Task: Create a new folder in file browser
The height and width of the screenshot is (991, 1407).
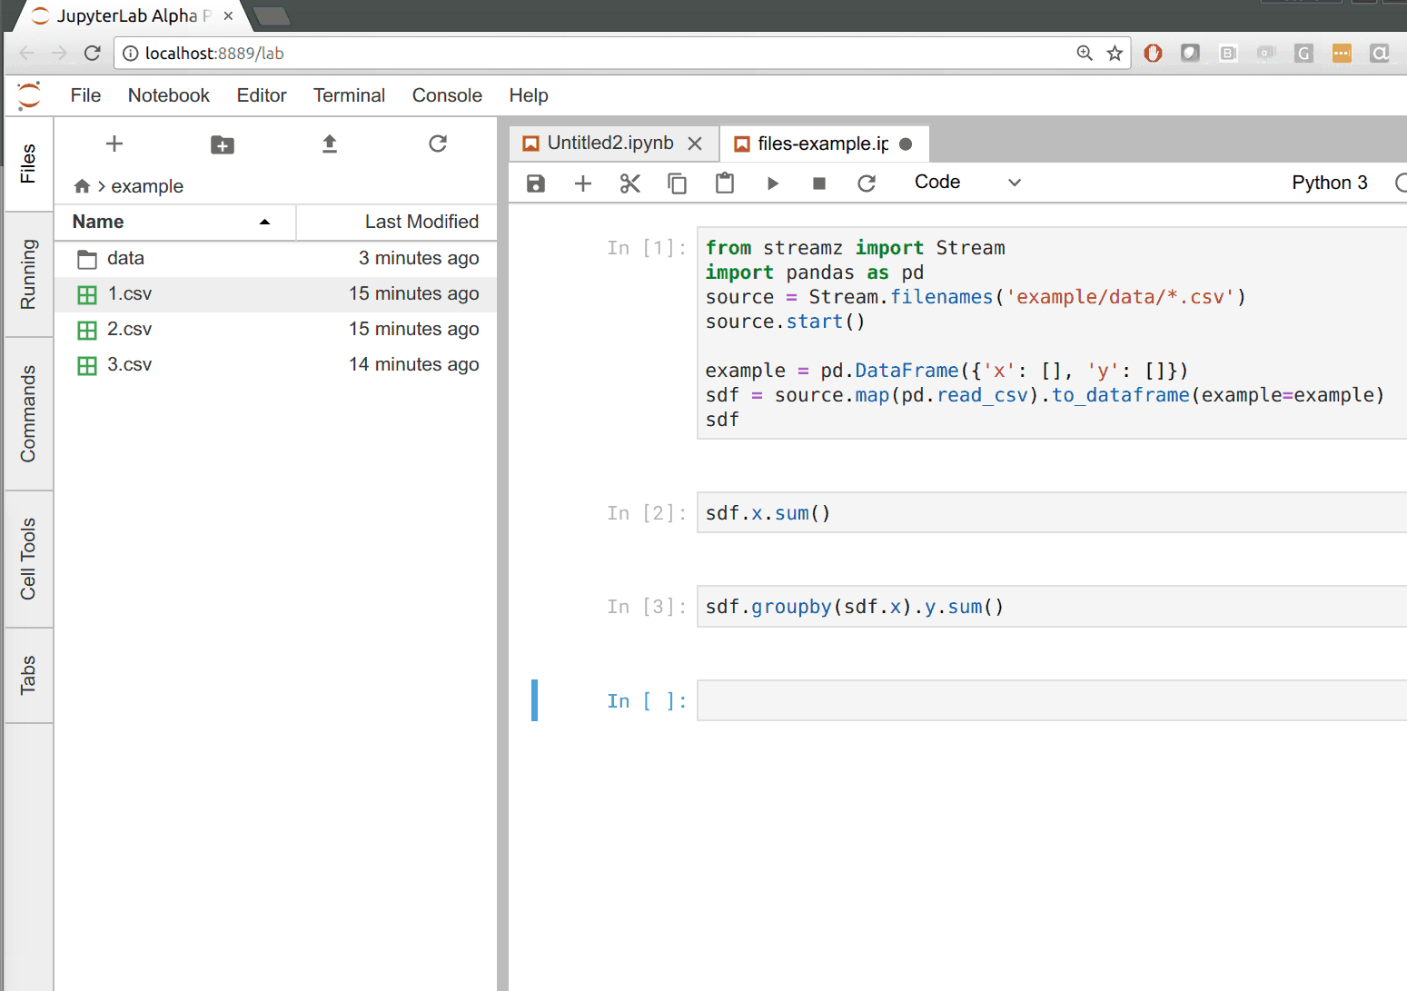Action: [223, 144]
